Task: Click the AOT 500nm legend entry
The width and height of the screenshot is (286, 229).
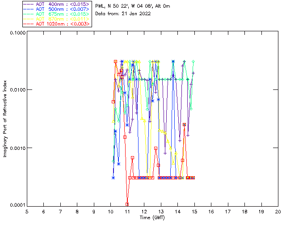Action: click(57, 9)
